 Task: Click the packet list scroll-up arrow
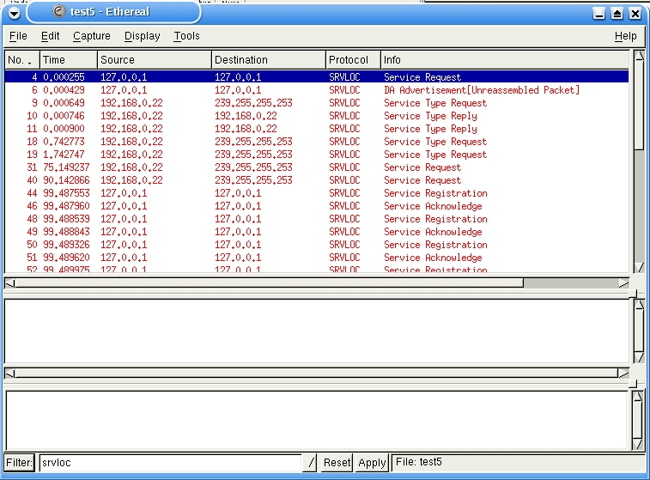pos(638,58)
